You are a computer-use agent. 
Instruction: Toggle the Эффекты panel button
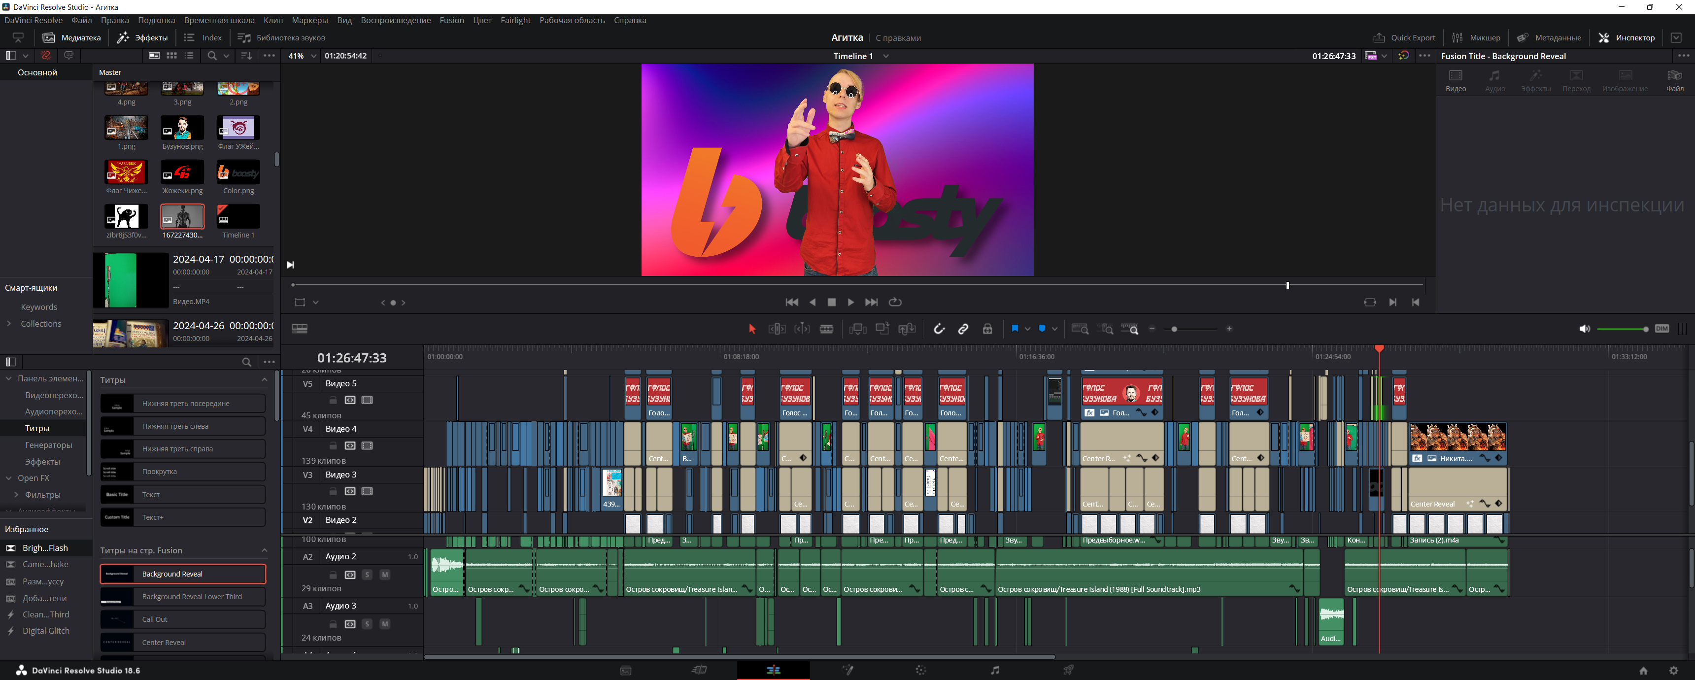pos(142,37)
